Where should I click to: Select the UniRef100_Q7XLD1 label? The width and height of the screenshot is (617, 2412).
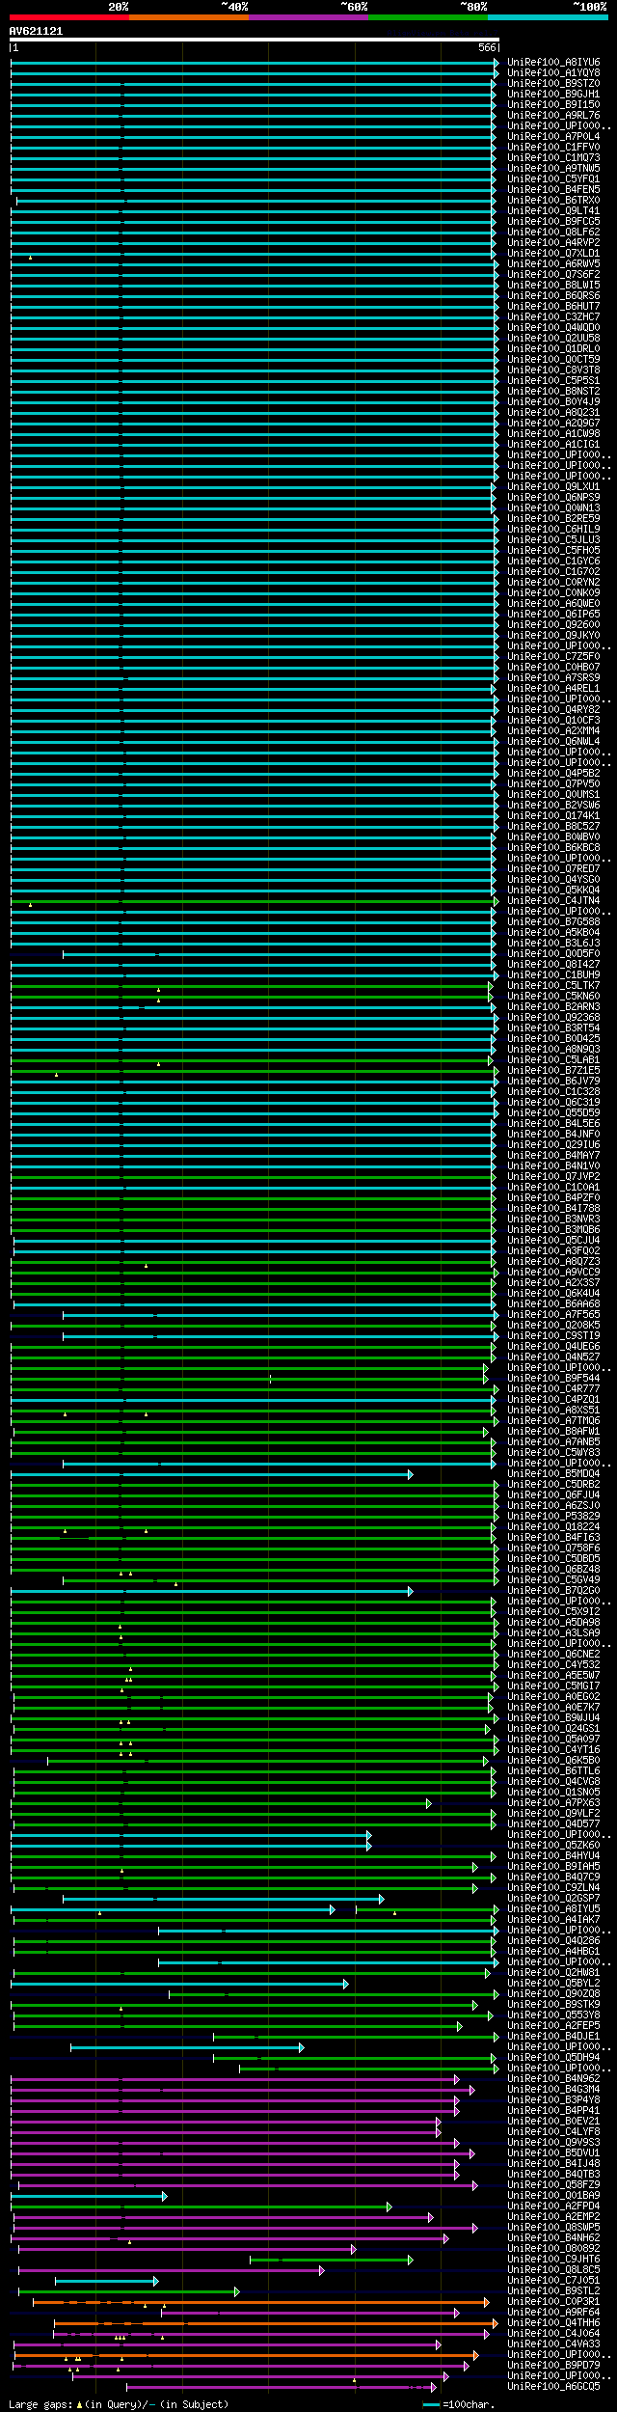[x=553, y=253]
